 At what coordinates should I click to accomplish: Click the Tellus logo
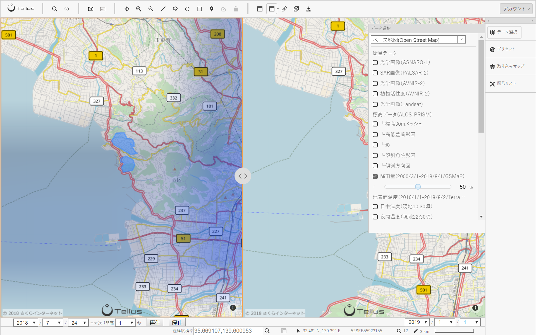(21, 8)
